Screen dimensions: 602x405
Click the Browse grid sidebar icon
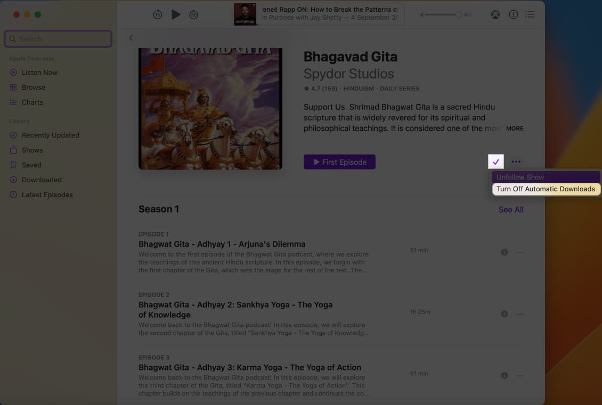[13, 87]
